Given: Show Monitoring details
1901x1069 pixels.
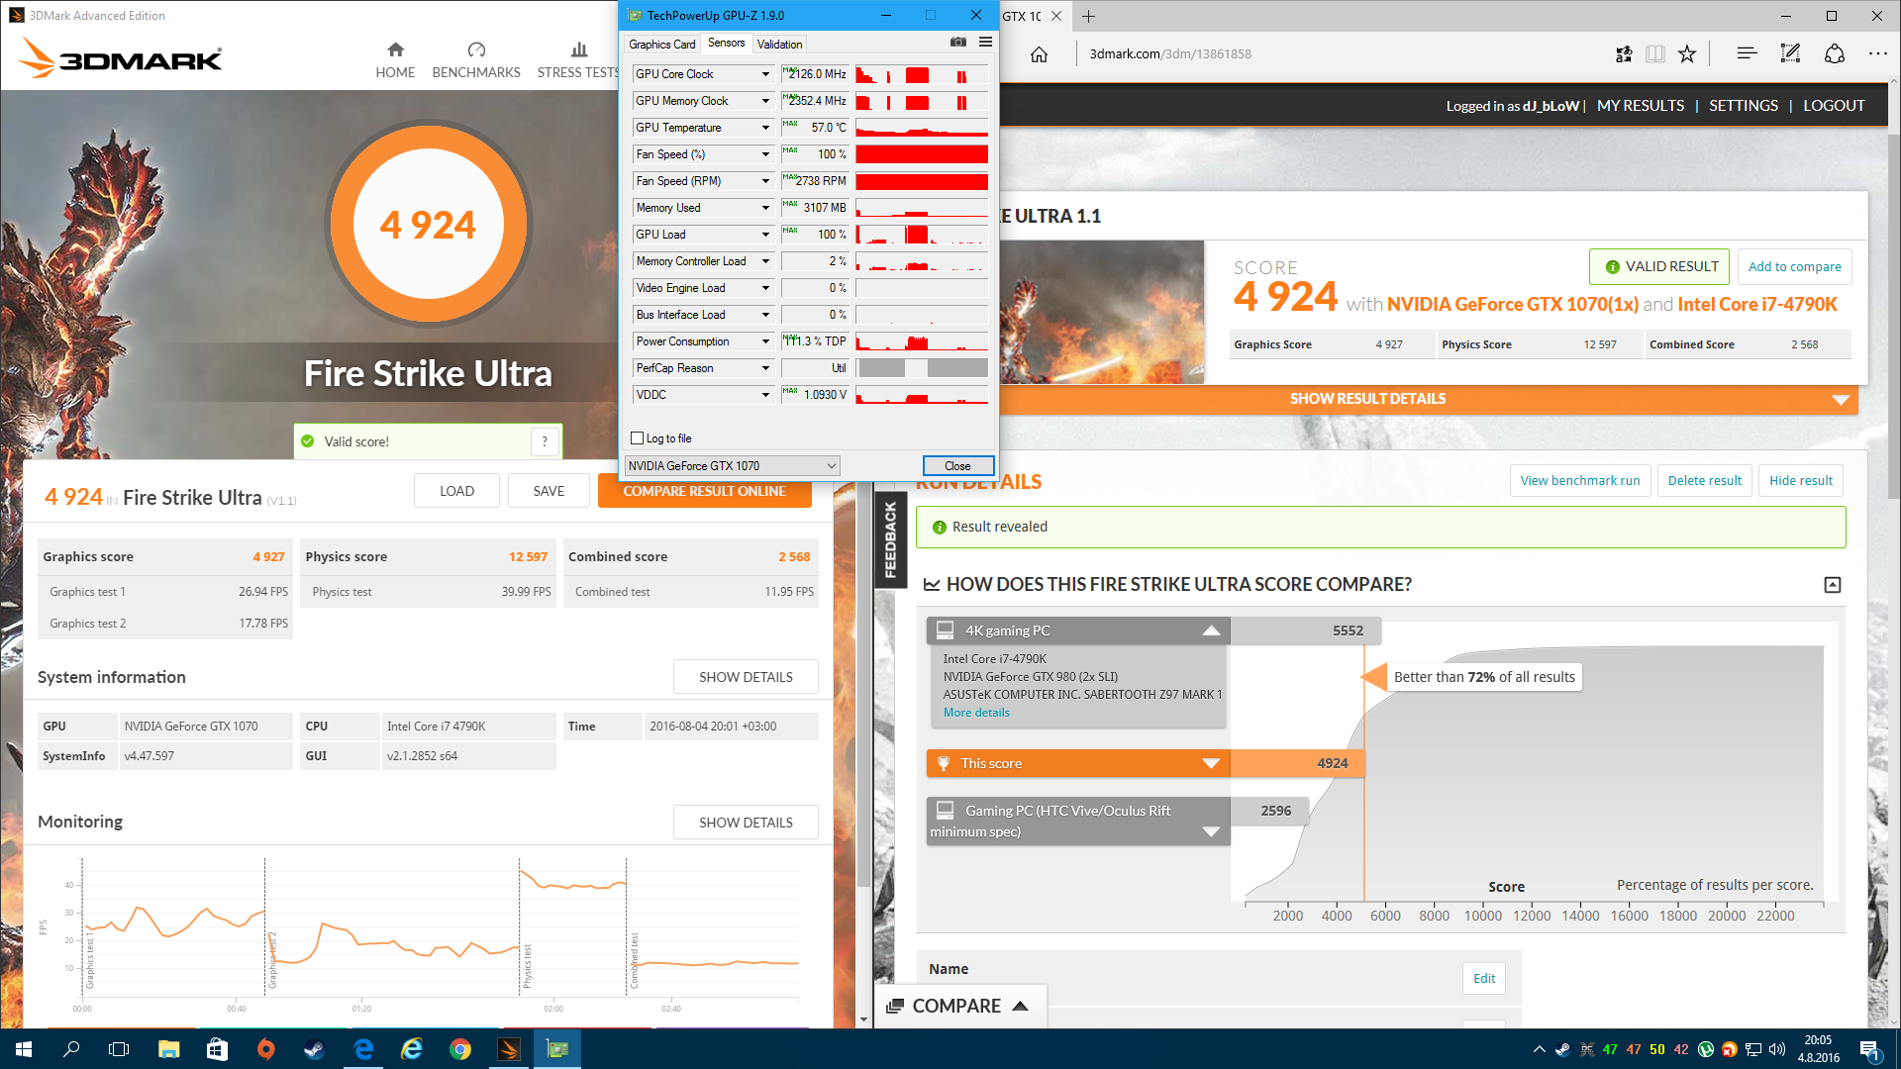Looking at the screenshot, I should (747, 823).
